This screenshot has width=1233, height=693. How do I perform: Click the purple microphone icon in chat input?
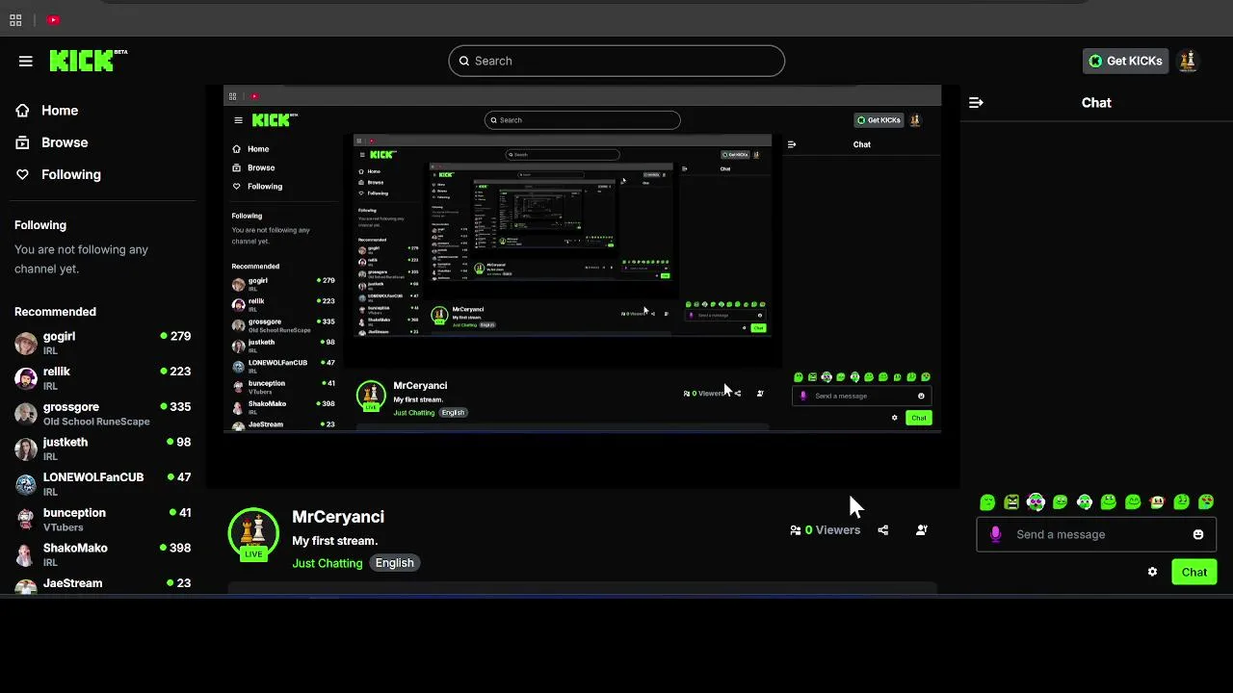pyautogui.click(x=996, y=534)
